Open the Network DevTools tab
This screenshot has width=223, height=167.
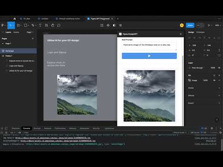tap(47, 128)
